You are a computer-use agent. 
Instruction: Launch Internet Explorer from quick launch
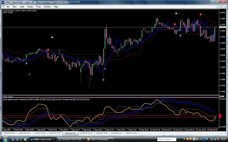pos(21,139)
